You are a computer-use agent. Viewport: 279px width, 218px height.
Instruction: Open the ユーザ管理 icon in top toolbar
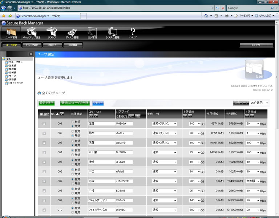click(11, 32)
